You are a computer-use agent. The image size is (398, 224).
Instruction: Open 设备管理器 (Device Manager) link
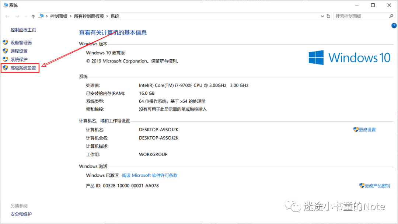(x=21, y=43)
